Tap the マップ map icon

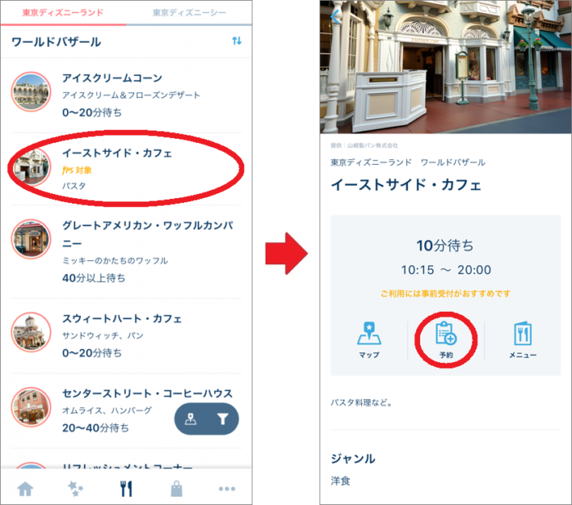(369, 341)
